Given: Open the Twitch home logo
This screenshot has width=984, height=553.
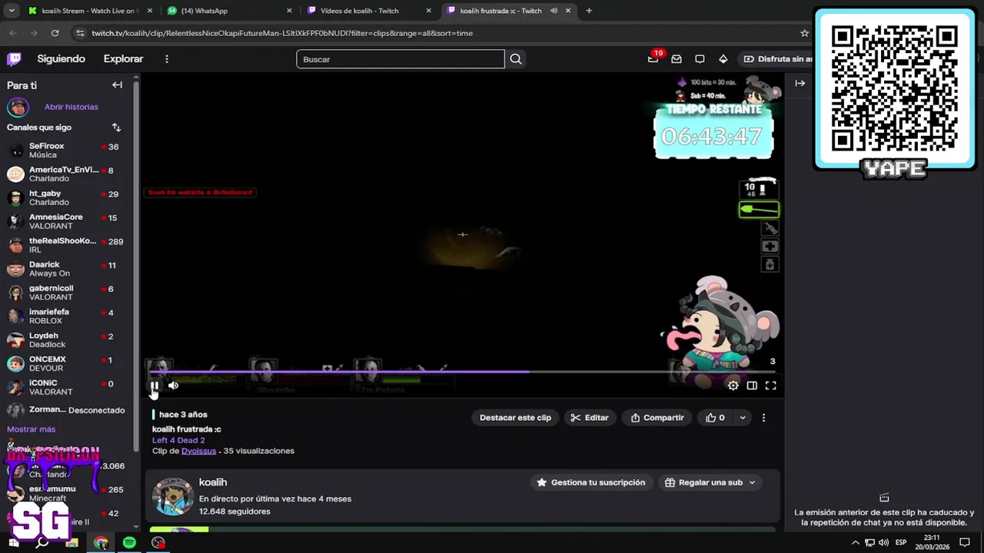Looking at the screenshot, I should point(14,59).
